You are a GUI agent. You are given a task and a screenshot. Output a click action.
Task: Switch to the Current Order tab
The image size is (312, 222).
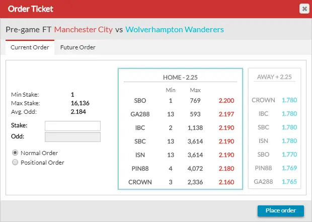point(30,47)
